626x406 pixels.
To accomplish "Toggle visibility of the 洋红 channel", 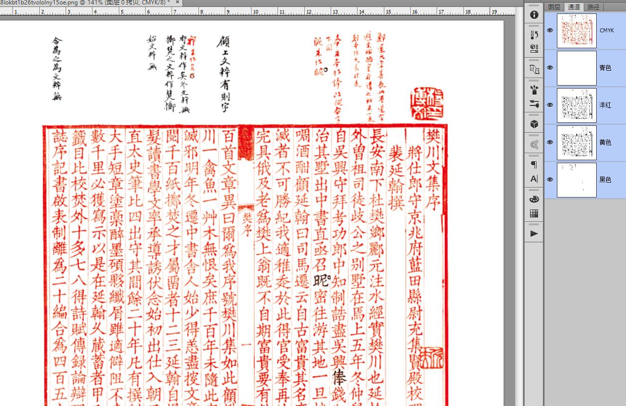I will (550, 105).
